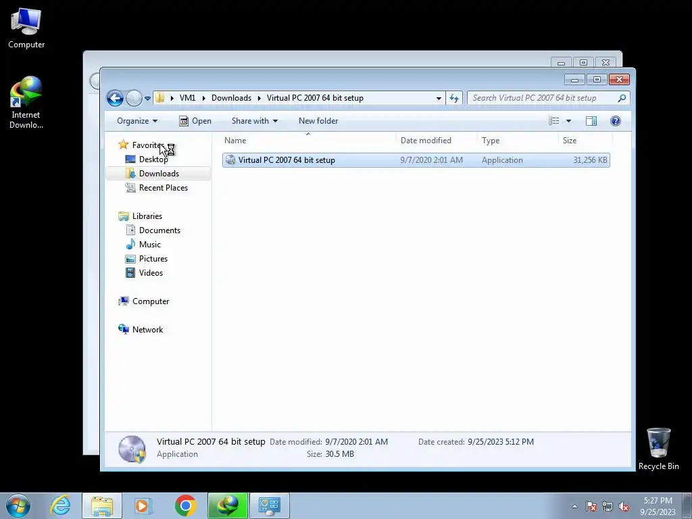The width and height of the screenshot is (692, 519).
Task: Sort by the Name column header
Action: click(308, 141)
